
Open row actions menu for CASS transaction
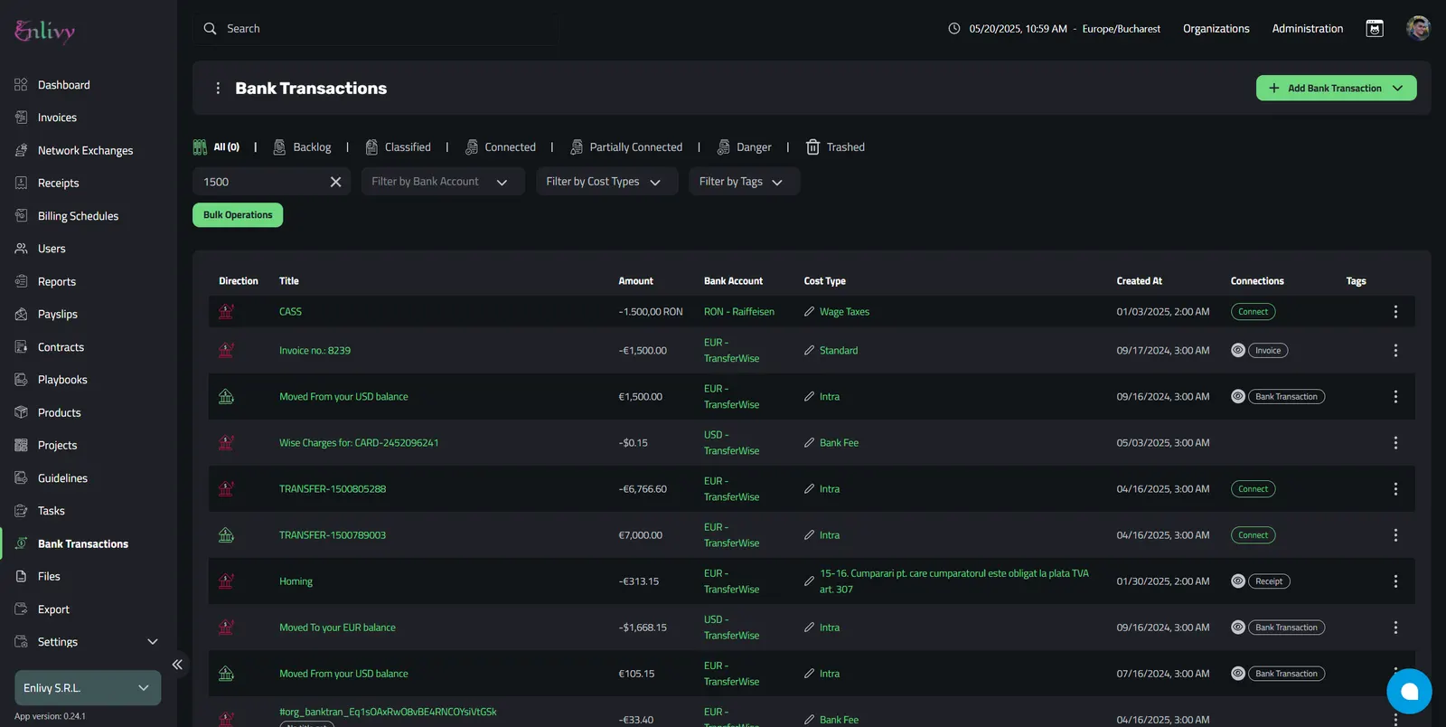click(x=1395, y=312)
